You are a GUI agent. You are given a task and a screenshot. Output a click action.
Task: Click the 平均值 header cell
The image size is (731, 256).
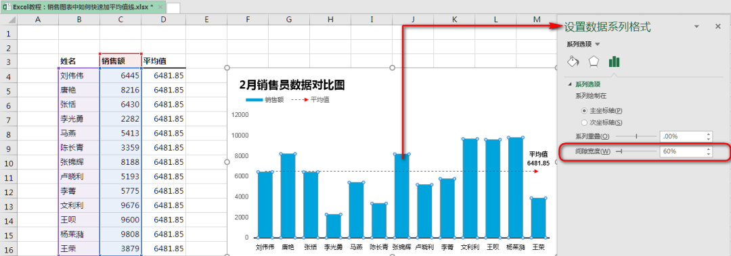click(163, 61)
